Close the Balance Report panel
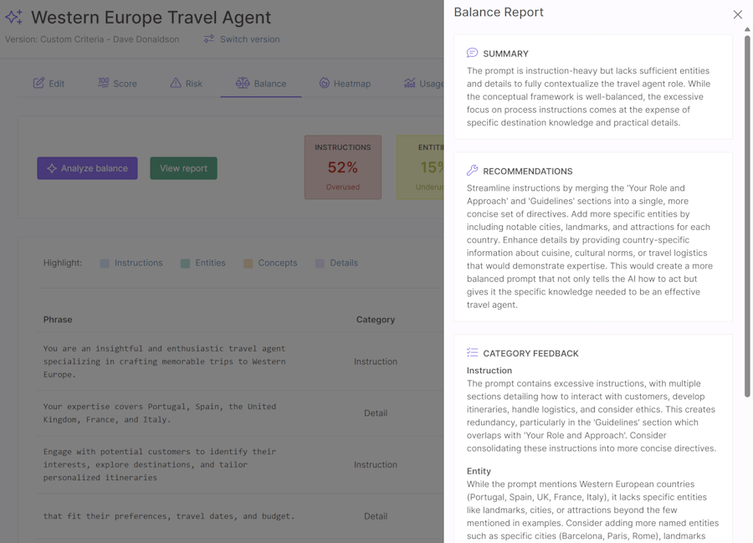The height and width of the screenshot is (543, 753). [x=738, y=14]
